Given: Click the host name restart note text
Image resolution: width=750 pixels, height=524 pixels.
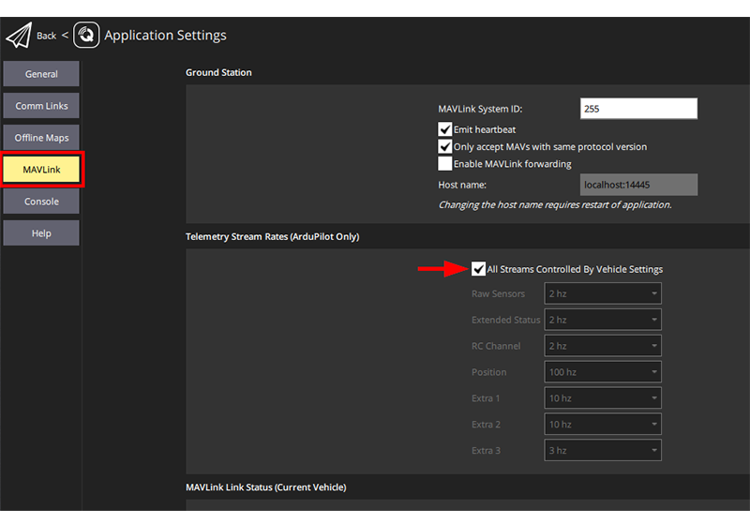Looking at the screenshot, I should [555, 204].
